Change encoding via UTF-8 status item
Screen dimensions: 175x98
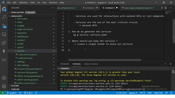click(142, 93)
